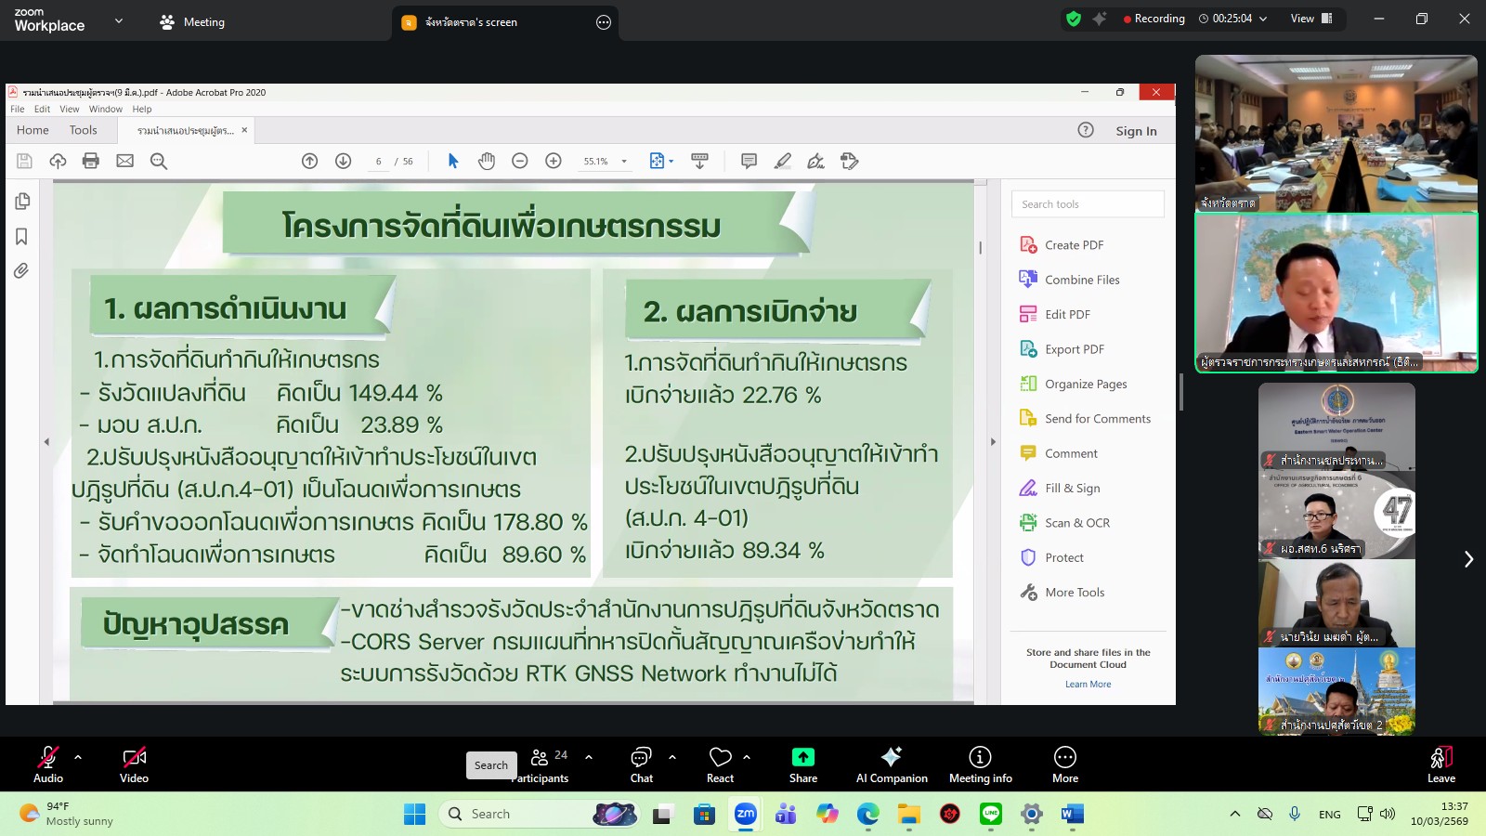Select the Hand tool in Acrobat
This screenshot has width=1486, height=836.
[x=487, y=161]
